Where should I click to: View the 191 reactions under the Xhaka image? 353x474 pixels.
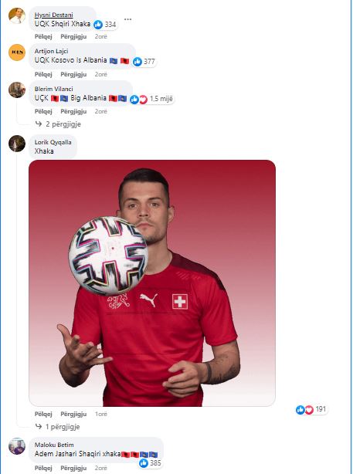tap(311, 410)
